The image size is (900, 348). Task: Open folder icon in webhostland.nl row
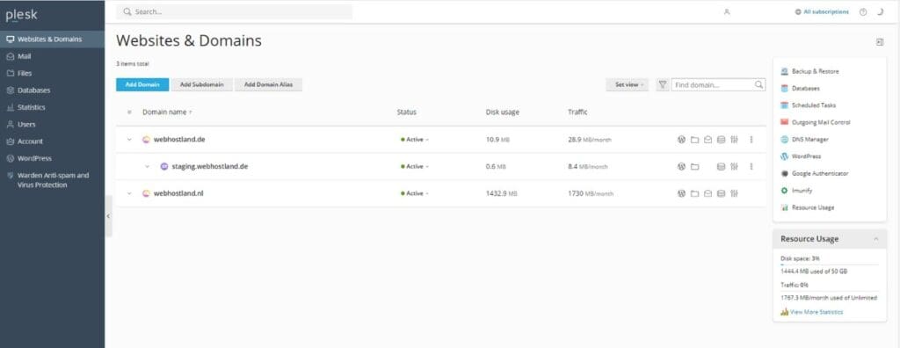tap(694, 193)
